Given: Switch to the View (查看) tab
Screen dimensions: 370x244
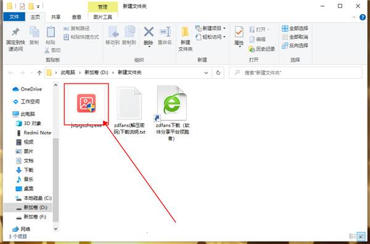Looking at the screenshot, I should tap(76, 17).
